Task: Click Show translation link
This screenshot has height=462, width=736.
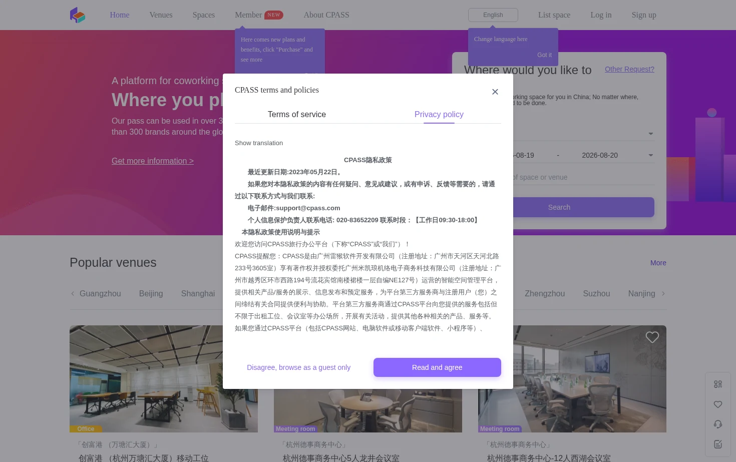Action: pyautogui.click(x=259, y=143)
